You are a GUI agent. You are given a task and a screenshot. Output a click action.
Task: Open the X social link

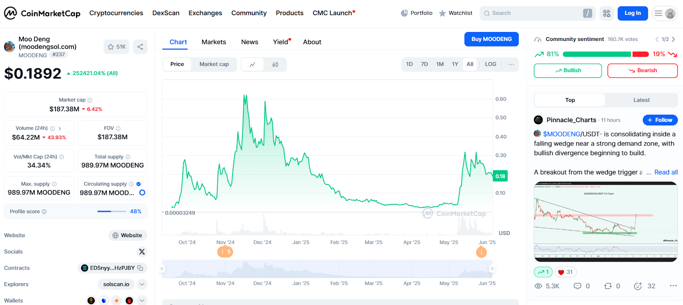[x=142, y=252]
